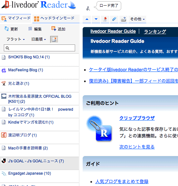Click Macの手書き説明書 document icon
The width and height of the screenshot is (178, 186).
pos(4,148)
